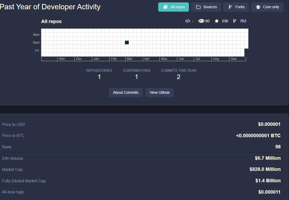289x200 pixels.
Task: Click the watchers value 80
Action: click(207, 21)
